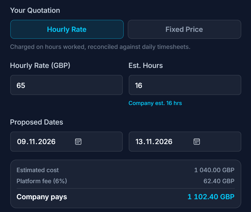The height and width of the screenshot is (212, 251).
Task: Click the '1 040.00 GBP' estimated cost value
Action: tap(214, 170)
